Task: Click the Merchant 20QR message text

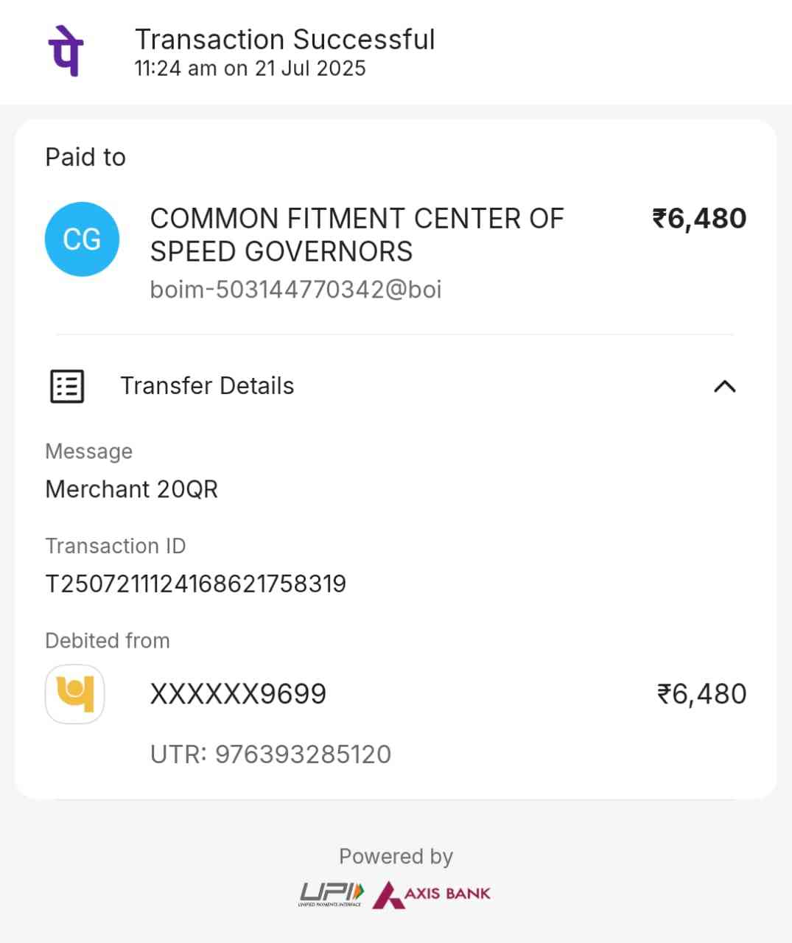Action: coord(131,489)
